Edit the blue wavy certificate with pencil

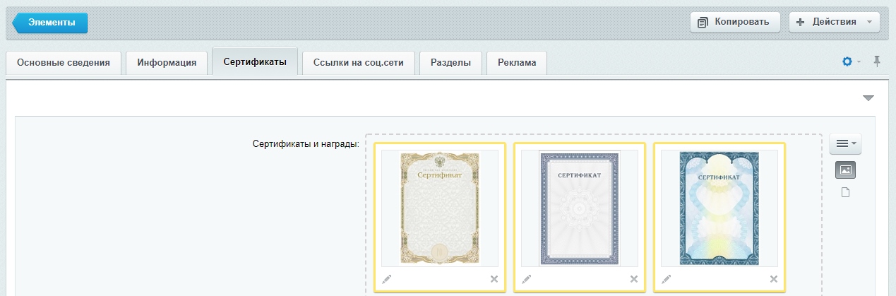pyautogui.click(x=667, y=279)
